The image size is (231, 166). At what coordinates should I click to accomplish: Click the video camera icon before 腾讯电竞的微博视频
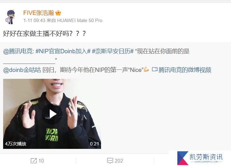click(x=155, y=69)
